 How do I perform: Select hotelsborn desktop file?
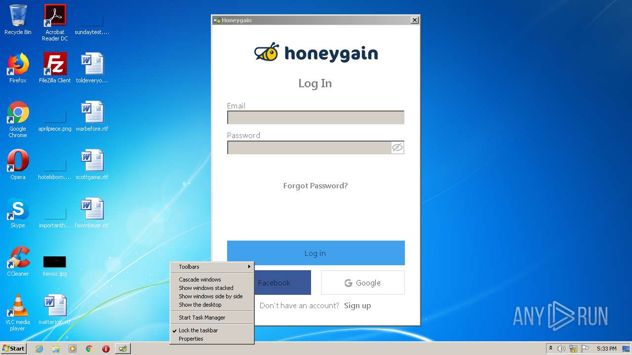coord(55,168)
